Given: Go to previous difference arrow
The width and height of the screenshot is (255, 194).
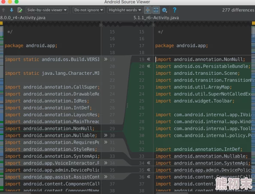Looking at the screenshot, I should 3,10.
